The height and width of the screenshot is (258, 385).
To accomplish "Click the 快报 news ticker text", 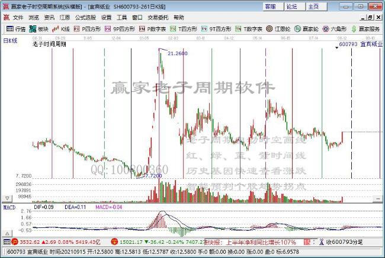I will (250, 242).
